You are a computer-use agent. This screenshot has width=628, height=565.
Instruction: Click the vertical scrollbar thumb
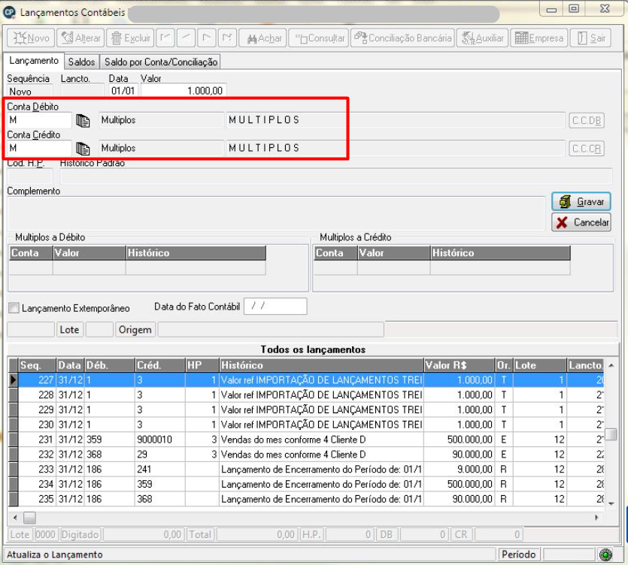point(611,434)
